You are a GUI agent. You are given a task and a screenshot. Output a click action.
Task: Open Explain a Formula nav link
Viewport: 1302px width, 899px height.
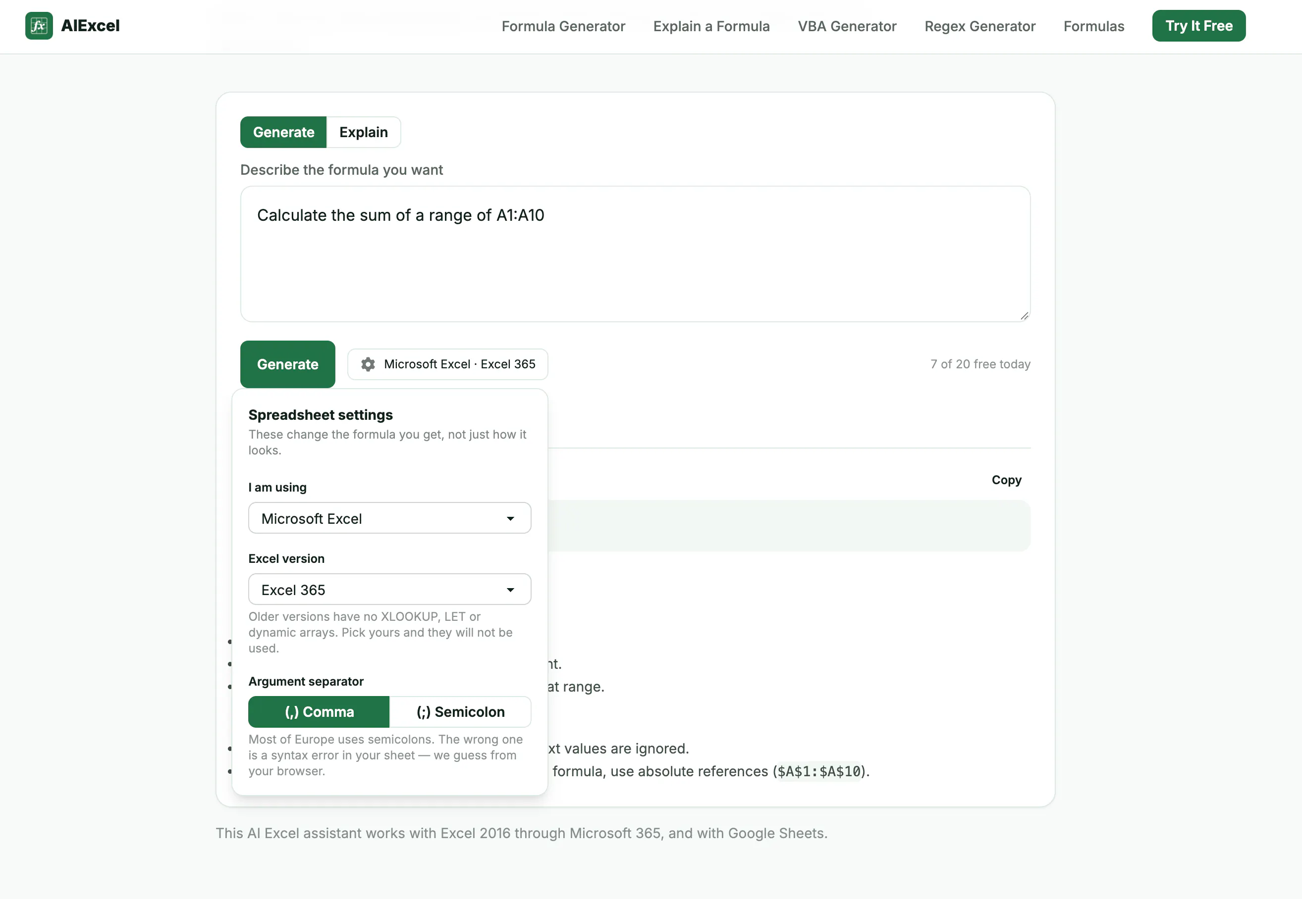711,26
